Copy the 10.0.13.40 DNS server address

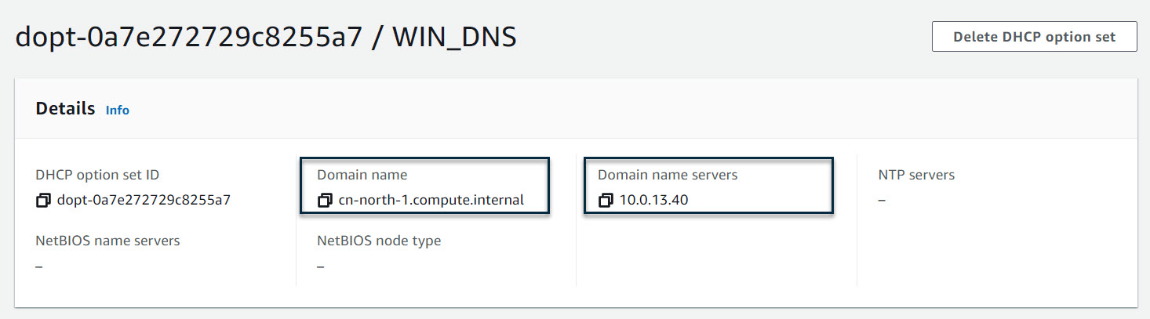tap(605, 201)
